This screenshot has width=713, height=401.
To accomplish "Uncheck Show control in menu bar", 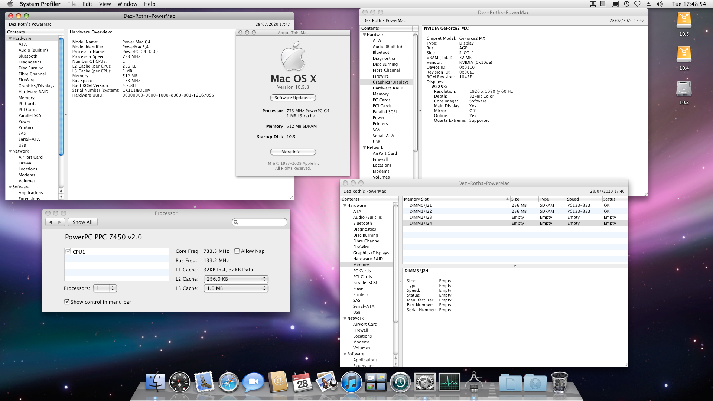I will coord(67,302).
